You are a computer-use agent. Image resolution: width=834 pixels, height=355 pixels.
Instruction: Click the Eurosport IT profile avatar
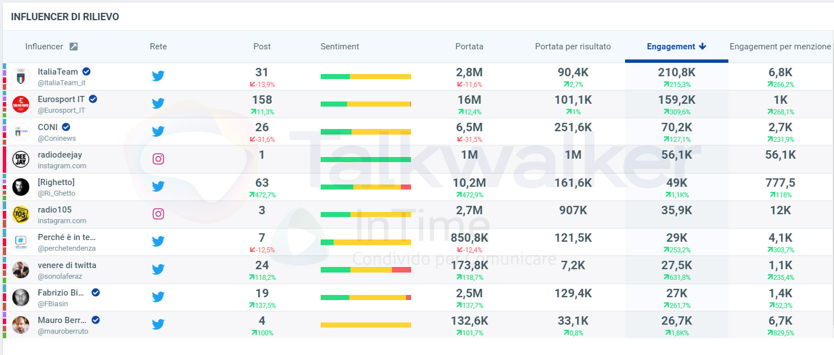coord(21,104)
